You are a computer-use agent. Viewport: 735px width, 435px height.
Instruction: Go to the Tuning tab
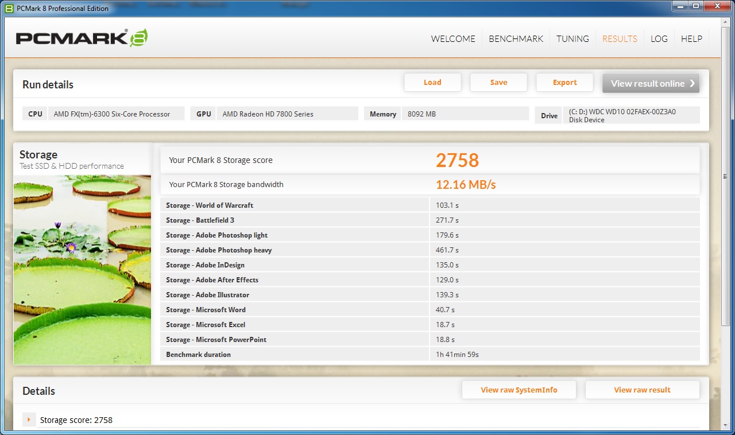(x=572, y=39)
